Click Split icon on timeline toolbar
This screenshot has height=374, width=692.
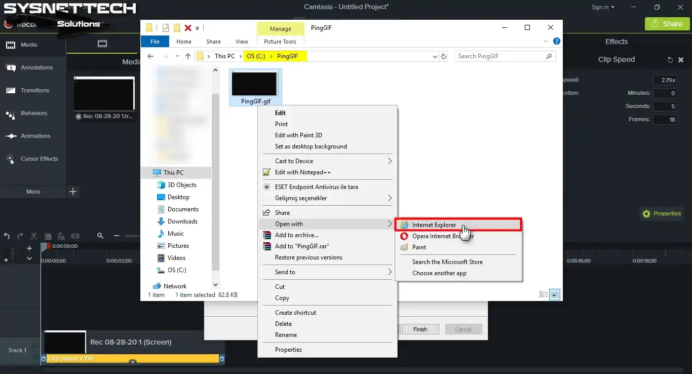(75, 236)
